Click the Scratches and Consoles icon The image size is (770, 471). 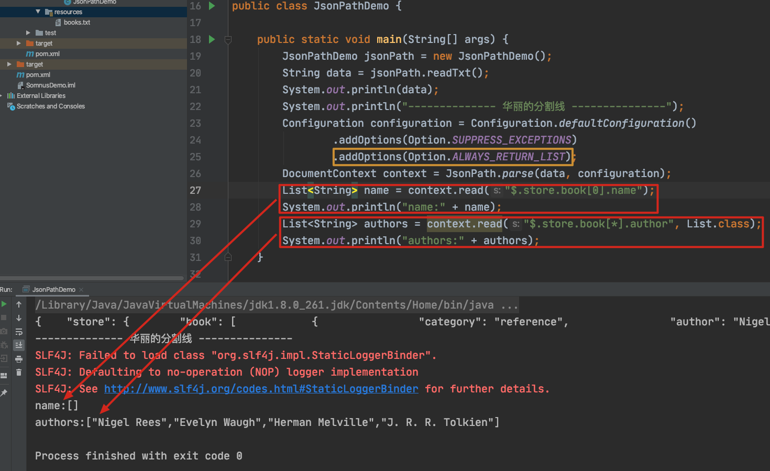pos(11,106)
